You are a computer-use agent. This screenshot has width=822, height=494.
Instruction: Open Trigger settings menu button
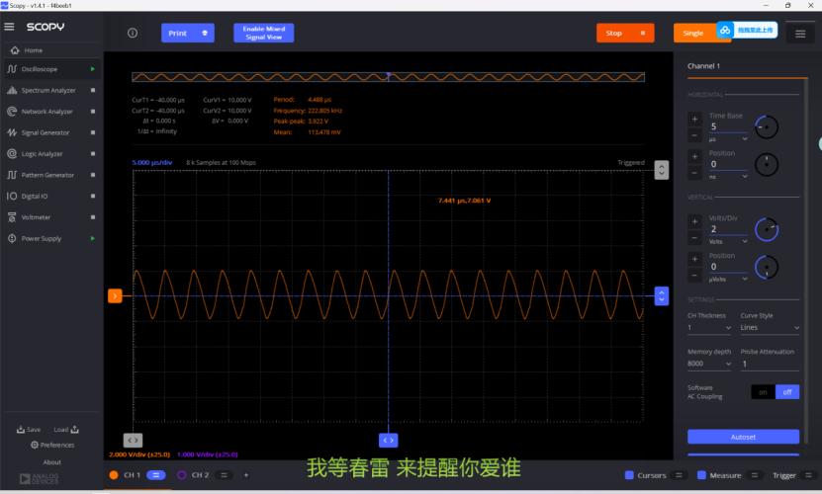pos(809,475)
